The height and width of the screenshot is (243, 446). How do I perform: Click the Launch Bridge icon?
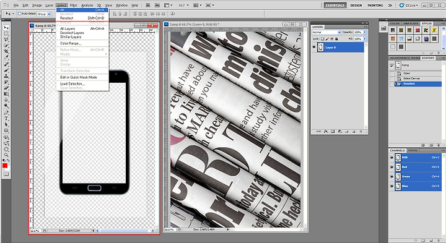click(x=149, y=5)
